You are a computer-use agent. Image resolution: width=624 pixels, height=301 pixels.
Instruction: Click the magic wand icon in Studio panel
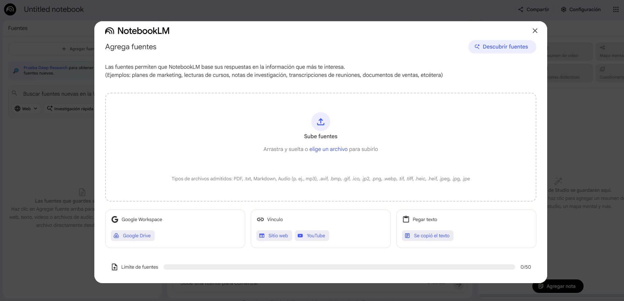pos(558,181)
